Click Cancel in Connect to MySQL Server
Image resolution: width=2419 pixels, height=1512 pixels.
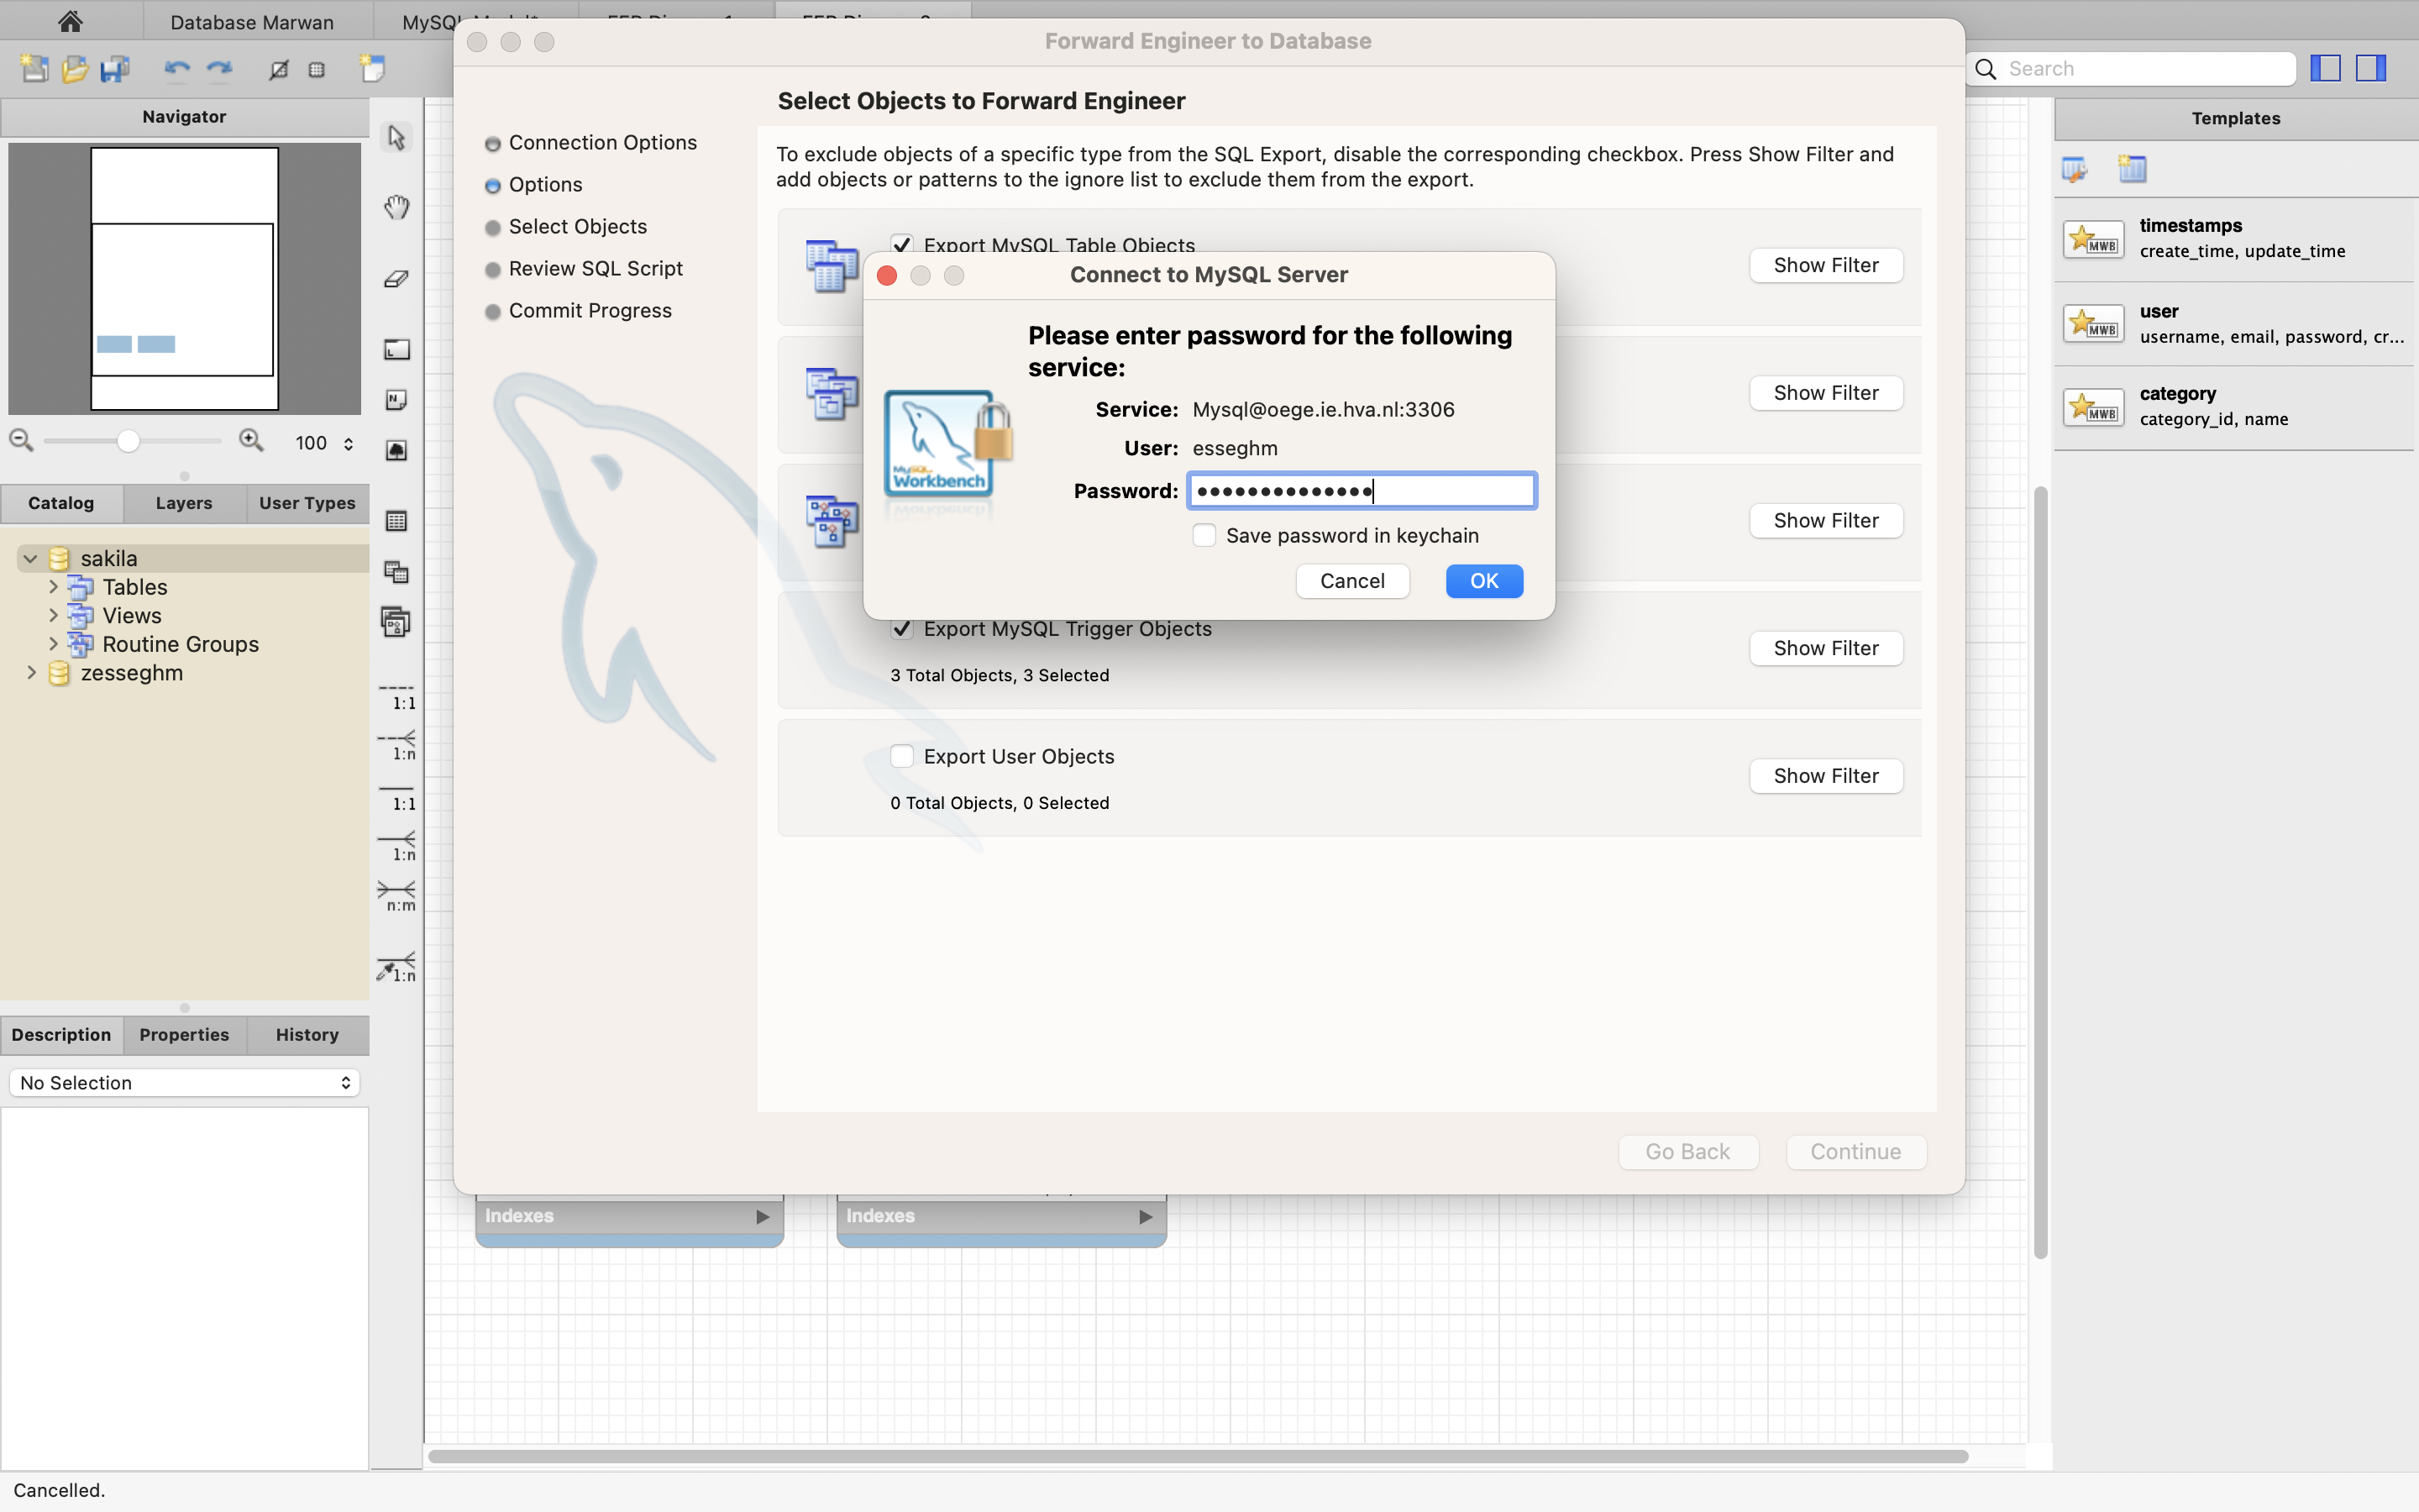pyautogui.click(x=1351, y=581)
